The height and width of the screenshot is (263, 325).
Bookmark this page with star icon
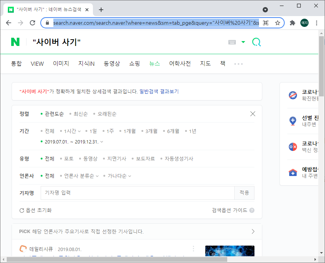click(x=278, y=23)
